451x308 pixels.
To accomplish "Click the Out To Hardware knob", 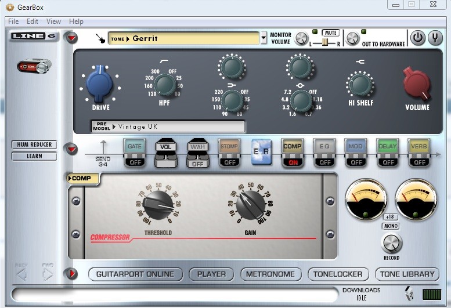I will point(352,38).
